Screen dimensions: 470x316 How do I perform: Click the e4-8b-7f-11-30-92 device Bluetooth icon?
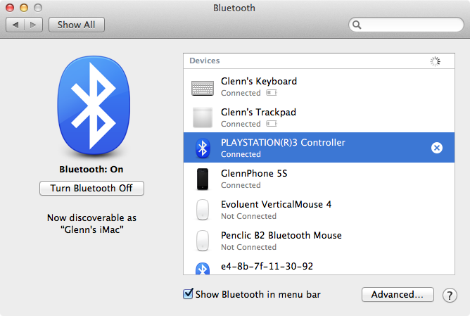[x=203, y=268]
